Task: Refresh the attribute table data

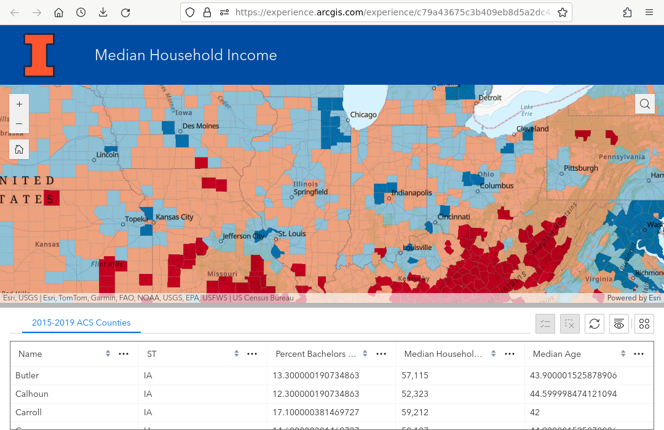Action: (x=594, y=324)
